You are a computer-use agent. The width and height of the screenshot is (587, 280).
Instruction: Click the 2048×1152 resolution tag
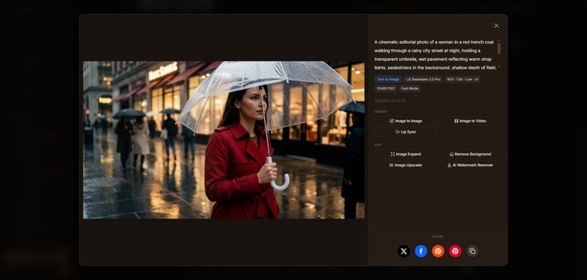point(386,89)
